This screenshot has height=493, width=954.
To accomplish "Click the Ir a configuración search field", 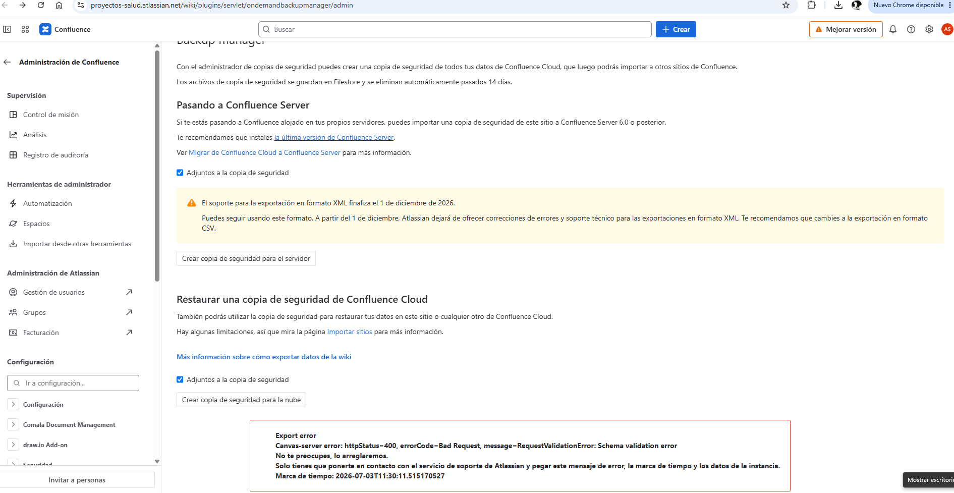I will coord(73,383).
